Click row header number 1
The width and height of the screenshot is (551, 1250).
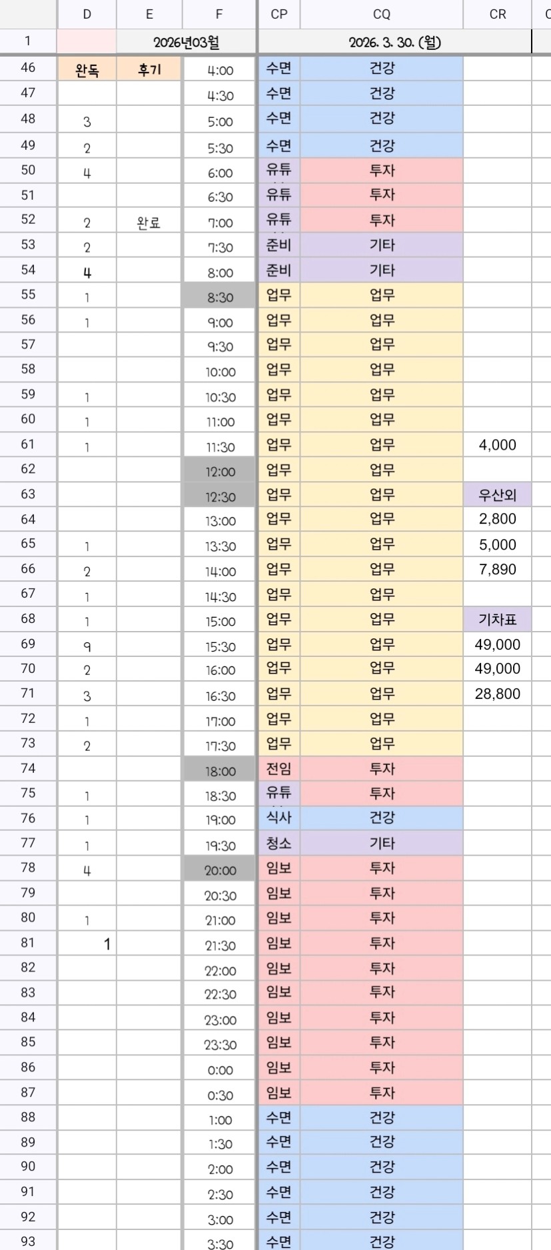(28, 41)
